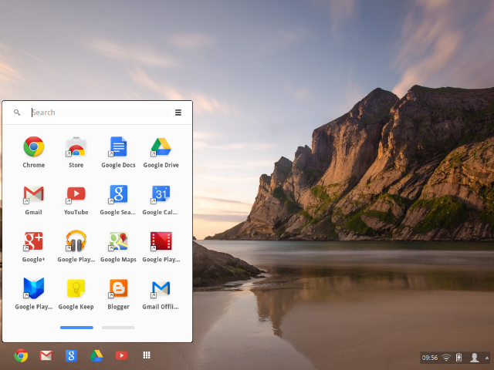494x370 pixels.
Task: Check the battery status icon
Action: click(x=458, y=358)
